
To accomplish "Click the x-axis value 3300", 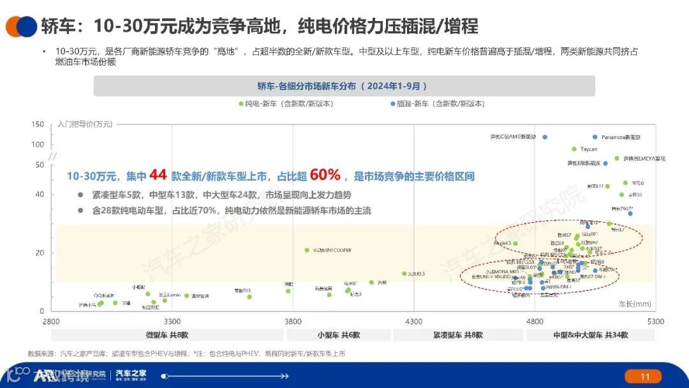I will (x=172, y=322).
